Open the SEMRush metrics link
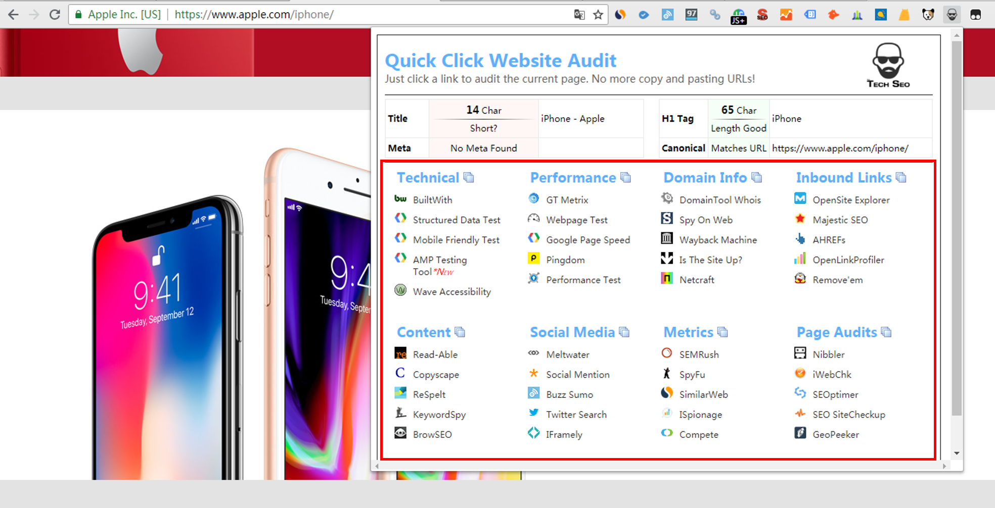 699,354
